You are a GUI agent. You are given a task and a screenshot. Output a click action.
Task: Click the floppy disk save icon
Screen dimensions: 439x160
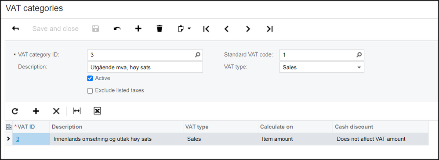(x=96, y=28)
